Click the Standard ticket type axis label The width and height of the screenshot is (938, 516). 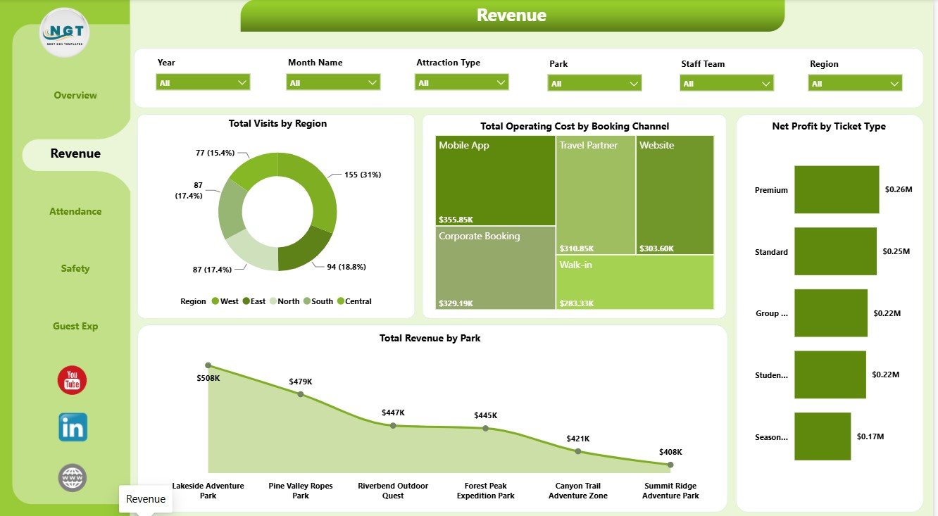771,252
